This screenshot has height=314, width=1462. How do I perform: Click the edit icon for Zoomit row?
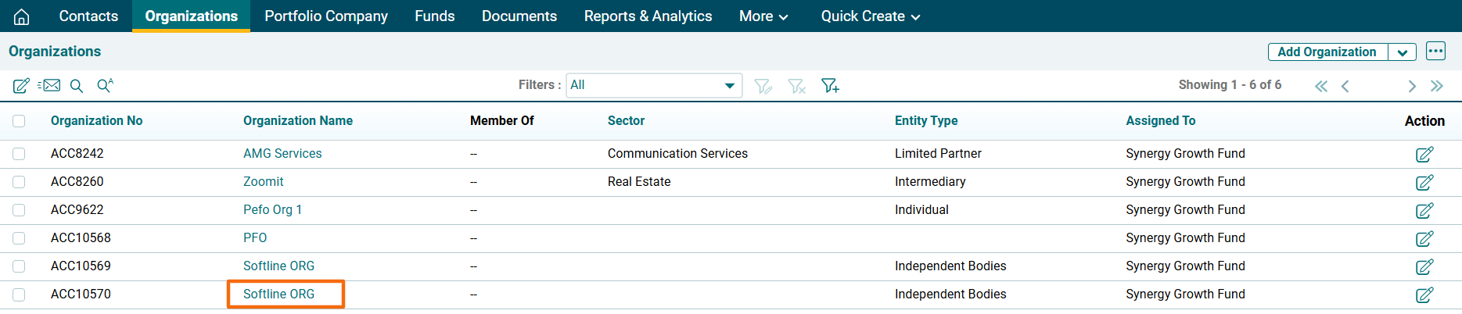tap(1424, 183)
